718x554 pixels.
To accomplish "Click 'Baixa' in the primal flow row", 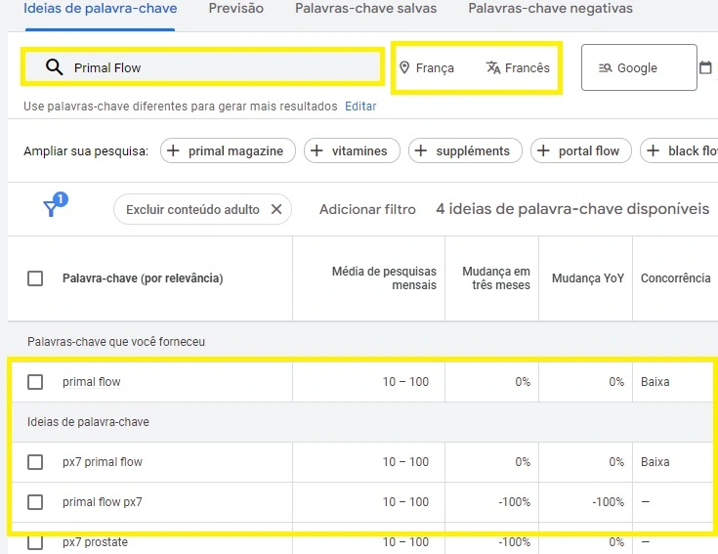I will (655, 382).
